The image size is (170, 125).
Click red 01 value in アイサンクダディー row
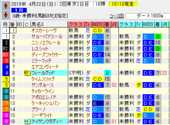tap(114, 121)
